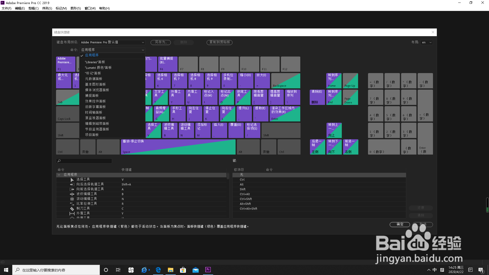This screenshot has height=275, width=489.
Task: Select the Alt modifier row
Action: (242, 185)
